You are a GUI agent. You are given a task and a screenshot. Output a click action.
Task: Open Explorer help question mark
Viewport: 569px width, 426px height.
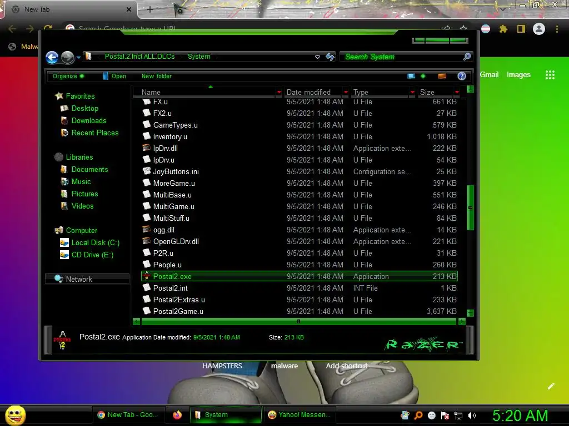point(462,76)
